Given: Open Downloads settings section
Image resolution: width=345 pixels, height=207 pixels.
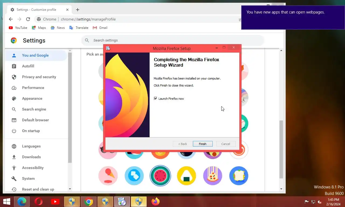Looking at the screenshot, I should coord(36,157).
